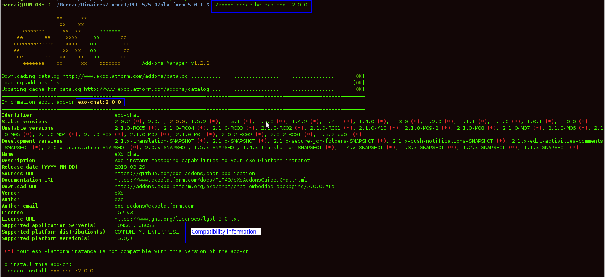The height and width of the screenshot is (277, 605).
Task: Click [OK] on the Loading add-ons list line
Action: (x=358, y=82)
